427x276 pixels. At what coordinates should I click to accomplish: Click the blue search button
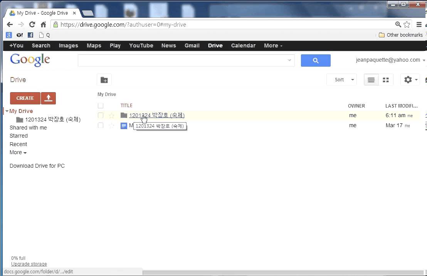pos(316,61)
